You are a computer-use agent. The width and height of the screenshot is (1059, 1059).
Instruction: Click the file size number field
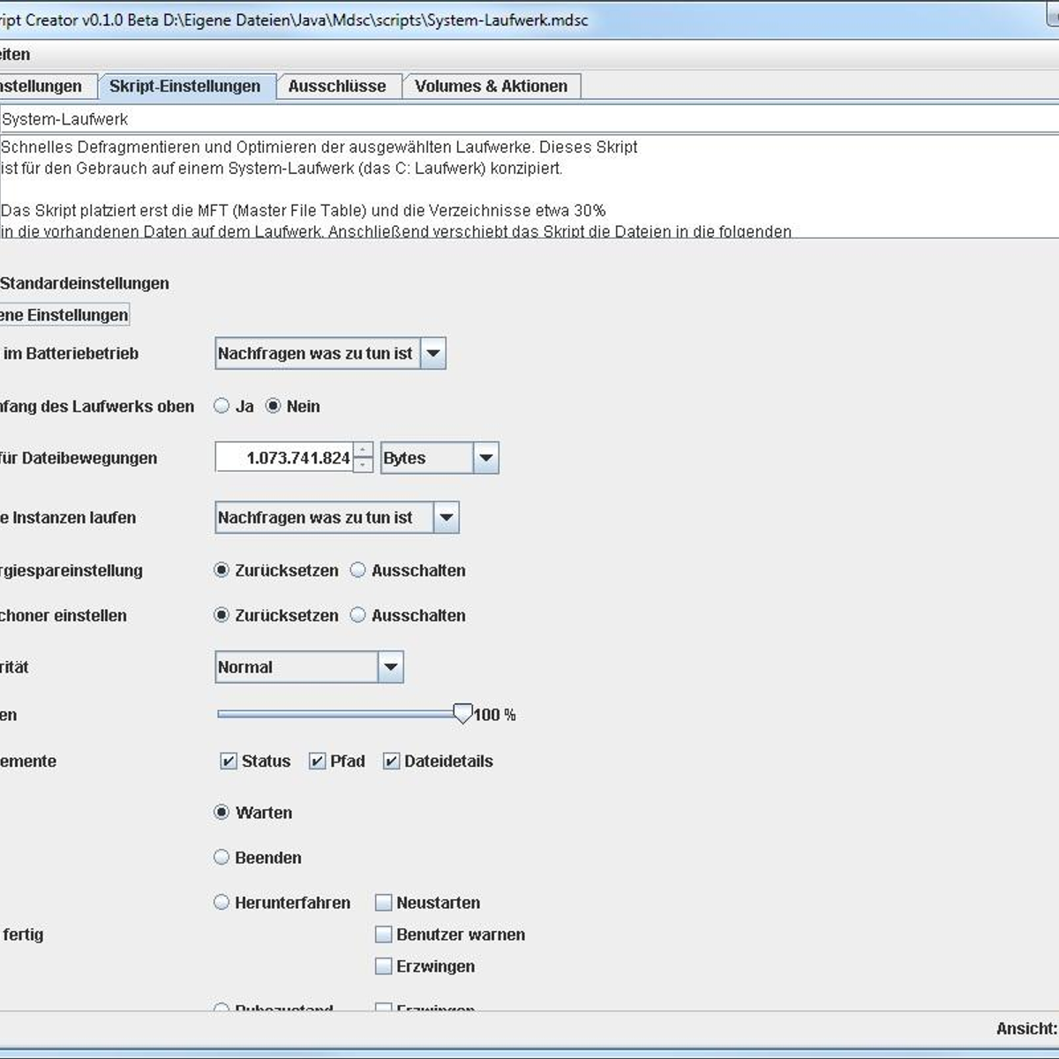pos(284,458)
